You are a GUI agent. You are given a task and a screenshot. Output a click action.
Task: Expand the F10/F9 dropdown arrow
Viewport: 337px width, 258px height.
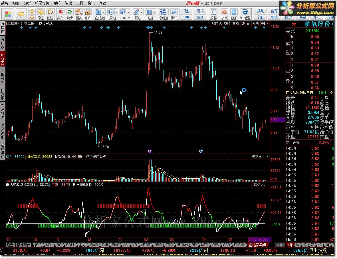click(128, 12)
